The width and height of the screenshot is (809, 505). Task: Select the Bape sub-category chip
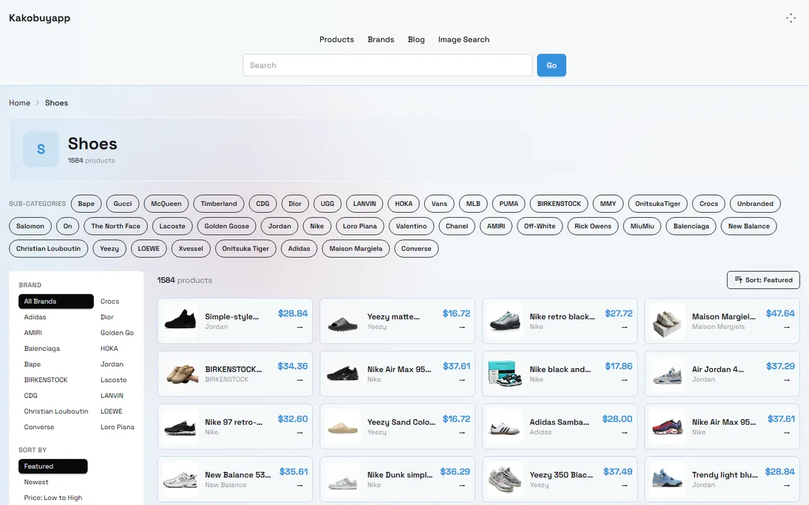[87, 204]
